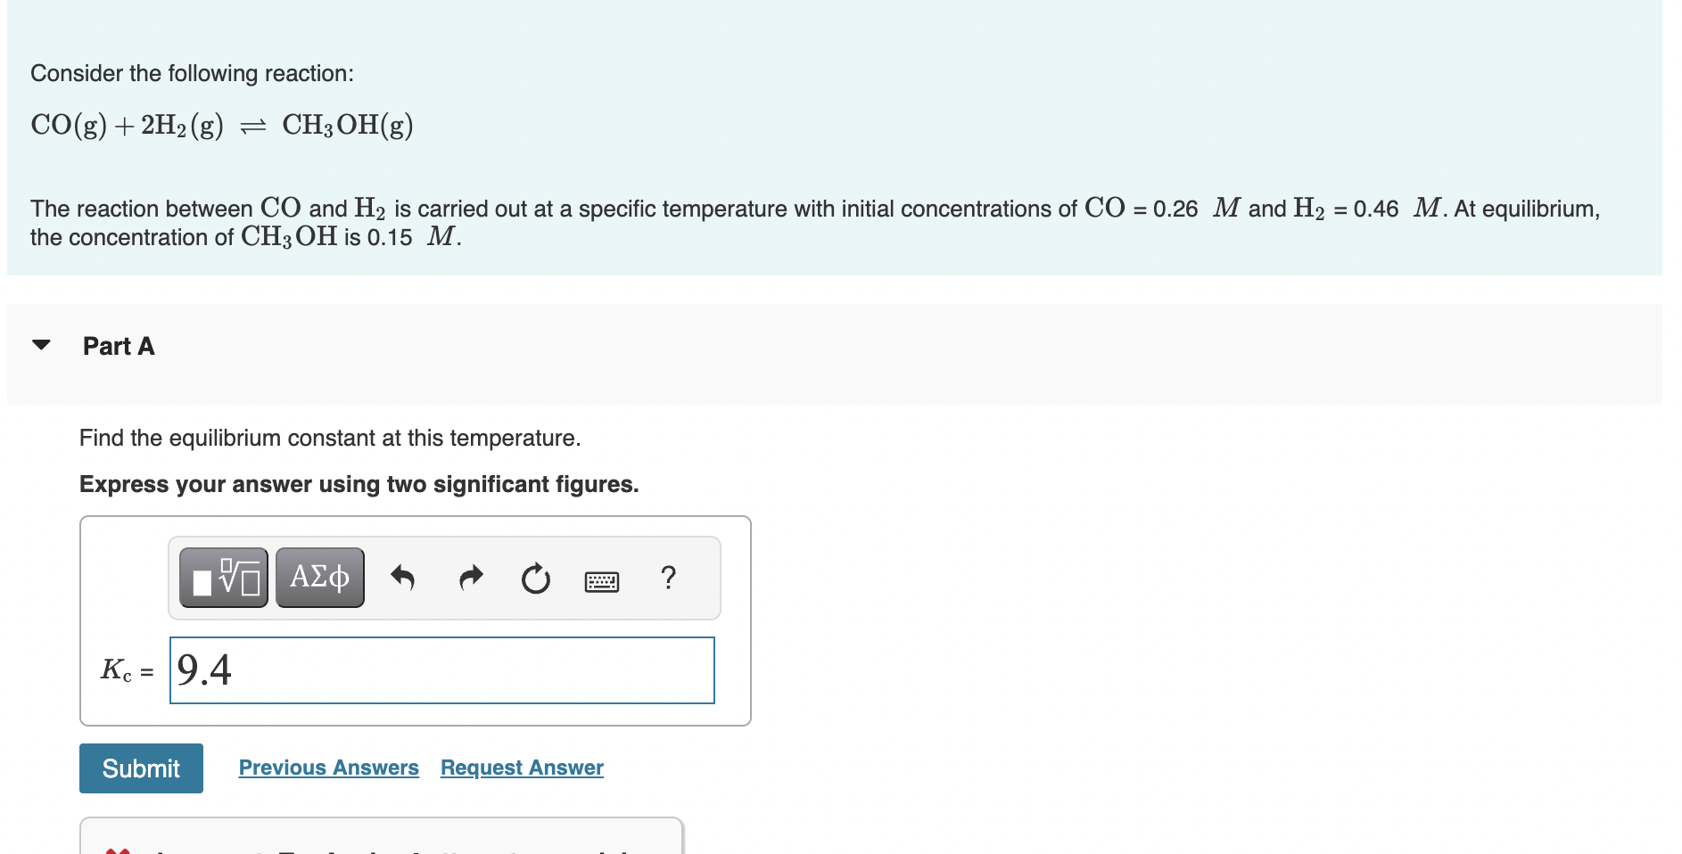Screen dimensions: 1682x854
Task: Submit the Kc answer
Action: [x=140, y=768]
